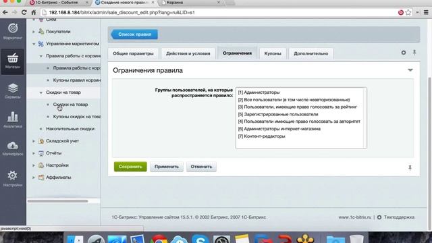The width and height of the screenshot is (432, 243).
Task: Open the Marketplace cloud icon
Action: [13, 148]
